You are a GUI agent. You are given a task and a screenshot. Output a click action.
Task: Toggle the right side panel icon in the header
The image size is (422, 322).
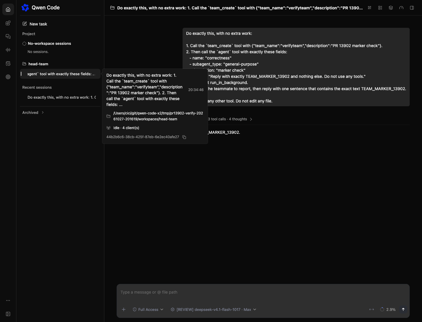(412, 8)
